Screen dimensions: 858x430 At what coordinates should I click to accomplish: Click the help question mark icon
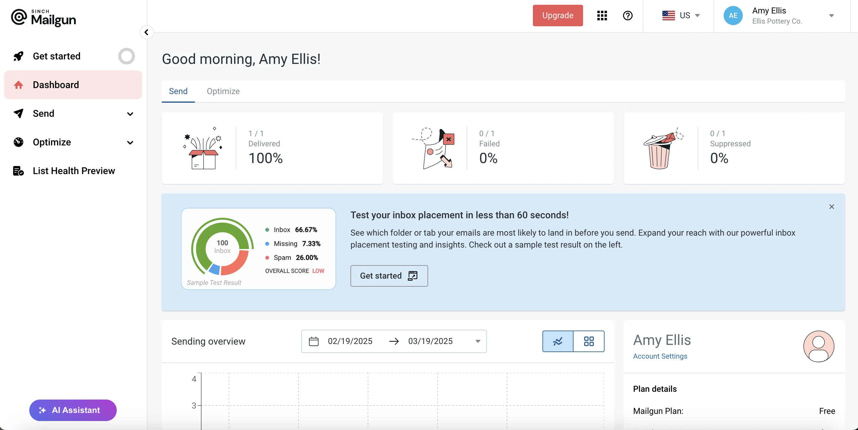(x=628, y=16)
